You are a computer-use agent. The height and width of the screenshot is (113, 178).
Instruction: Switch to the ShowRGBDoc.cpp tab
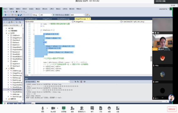tap(31, 19)
